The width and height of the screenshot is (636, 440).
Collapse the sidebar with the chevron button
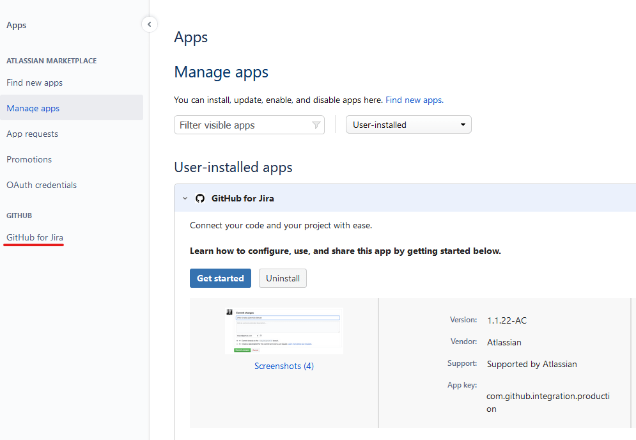tap(149, 24)
